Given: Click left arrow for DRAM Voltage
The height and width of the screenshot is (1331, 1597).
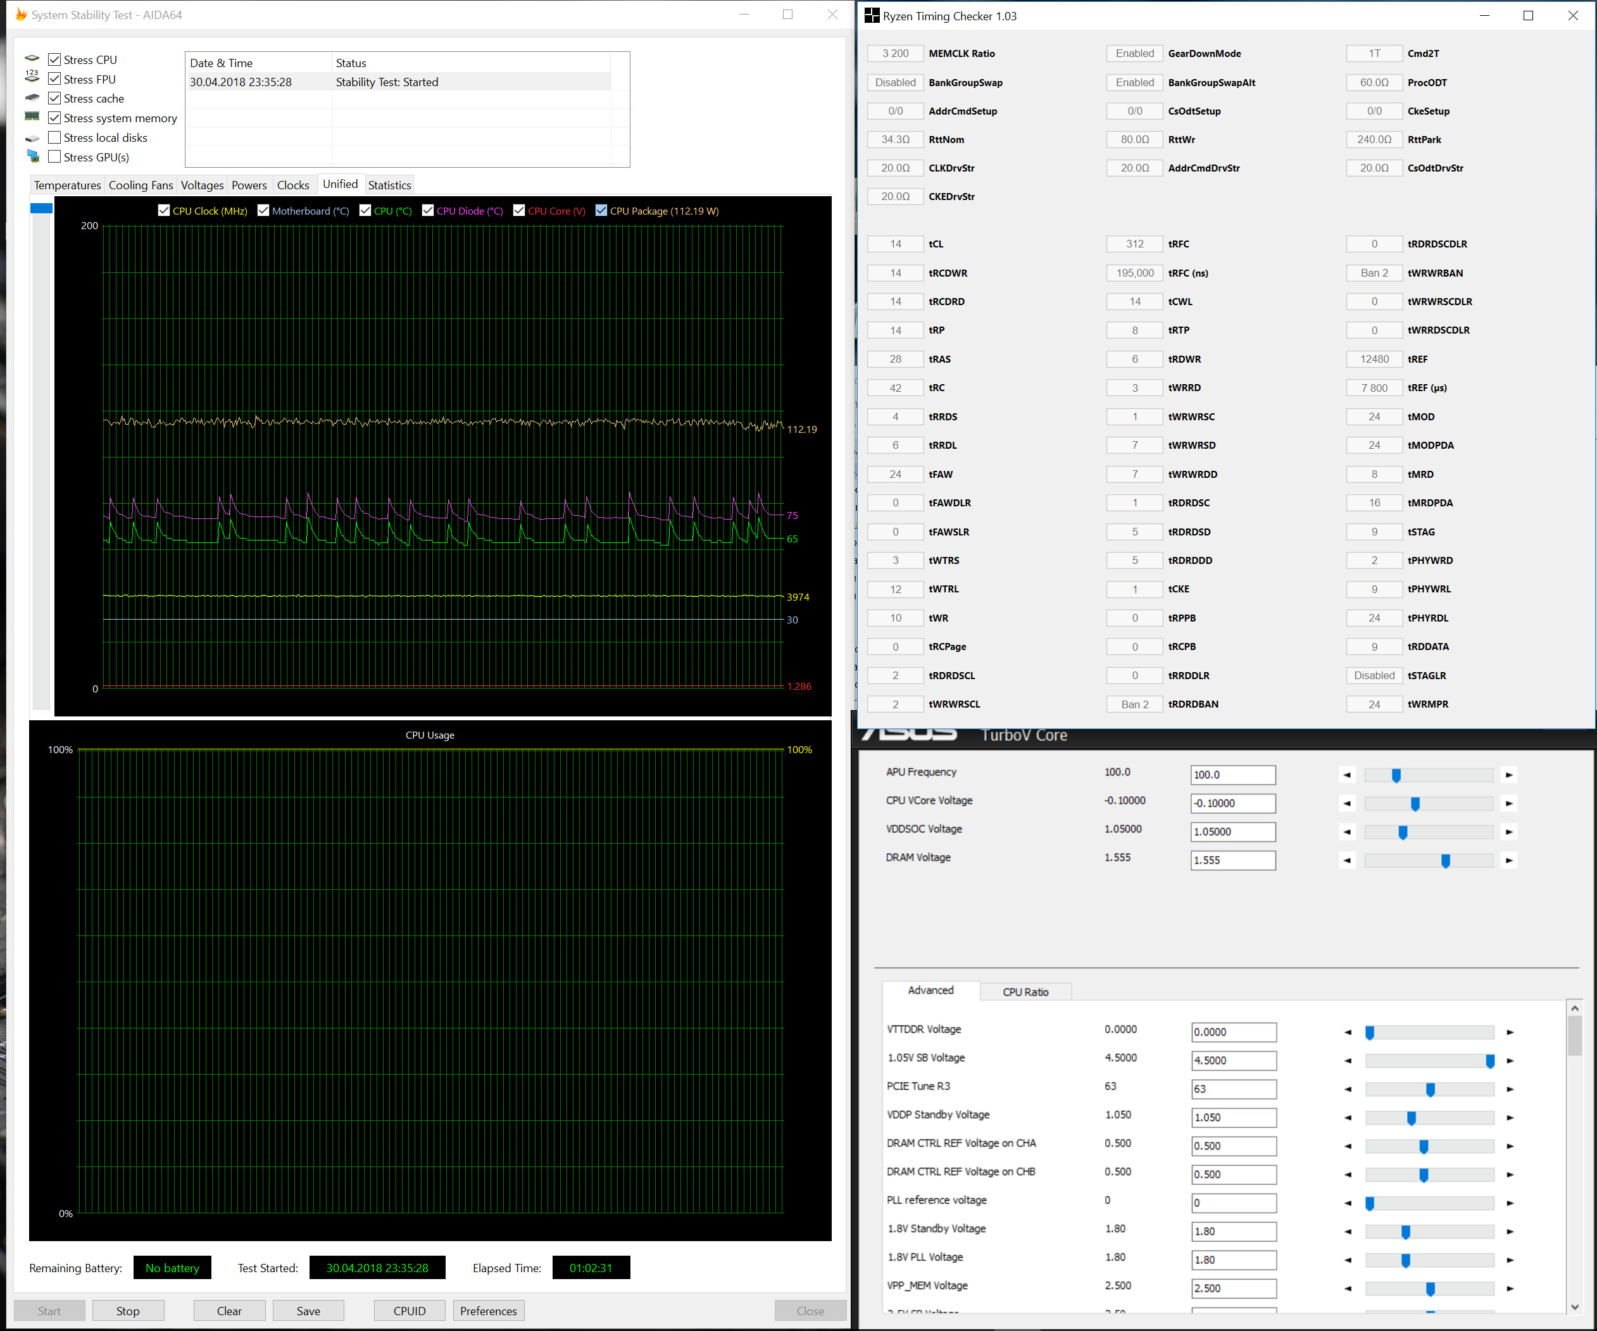Looking at the screenshot, I should click(x=1347, y=860).
